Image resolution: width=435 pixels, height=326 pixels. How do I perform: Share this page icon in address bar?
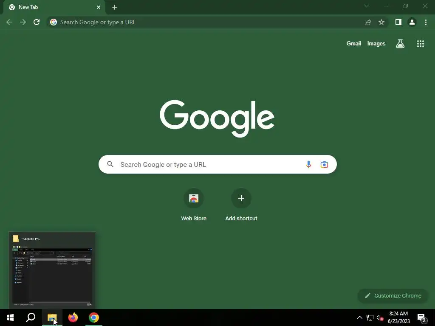368,22
